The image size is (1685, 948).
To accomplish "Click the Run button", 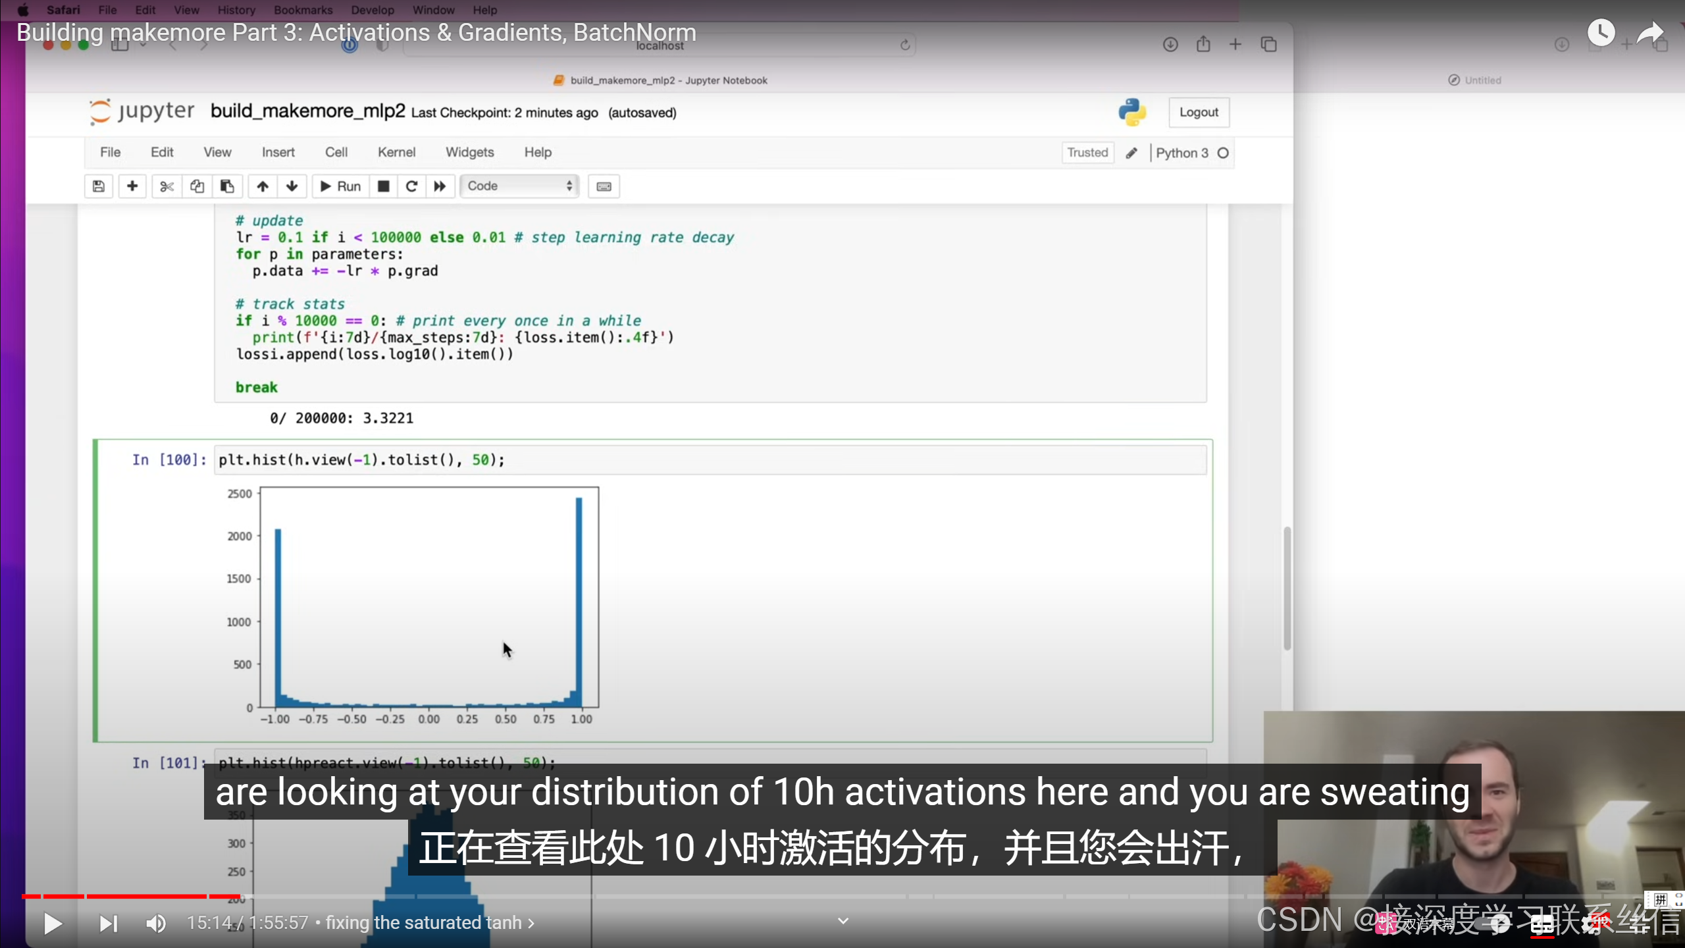I will [340, 186].
